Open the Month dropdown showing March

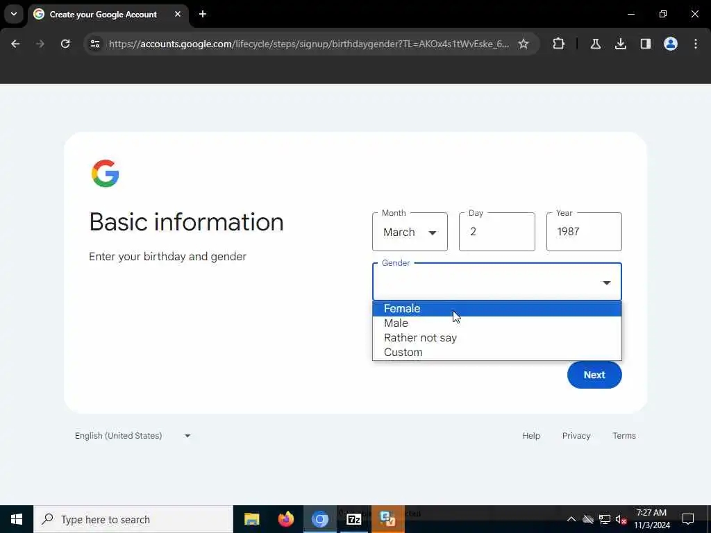click(x=410, y=232)
